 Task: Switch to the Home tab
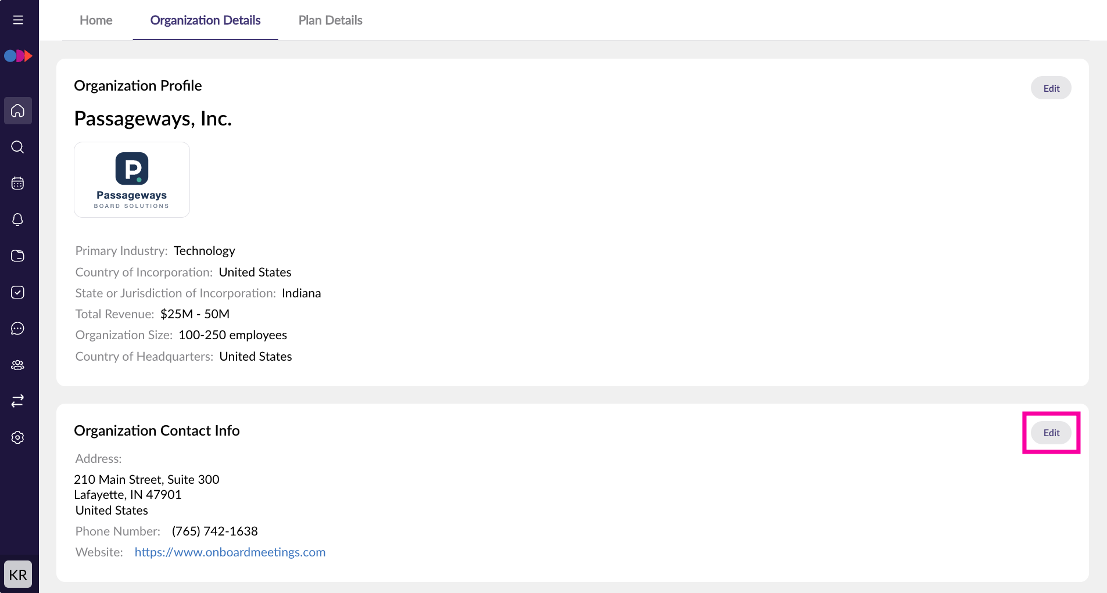(x=96, y=20)
